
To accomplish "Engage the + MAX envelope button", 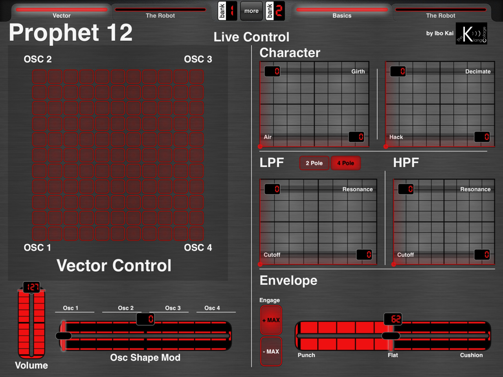I will point(271,320).
